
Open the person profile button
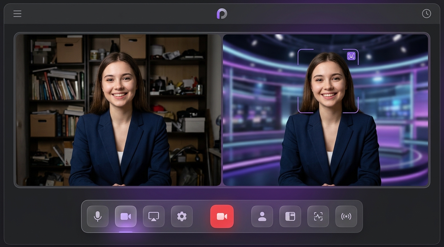tap(262, 216)
